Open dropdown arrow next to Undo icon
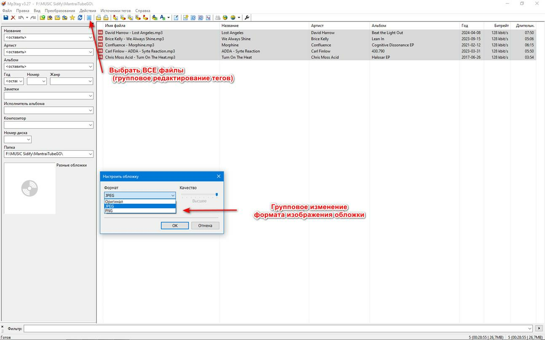This screenshot has width=545, height=340. 27,18
